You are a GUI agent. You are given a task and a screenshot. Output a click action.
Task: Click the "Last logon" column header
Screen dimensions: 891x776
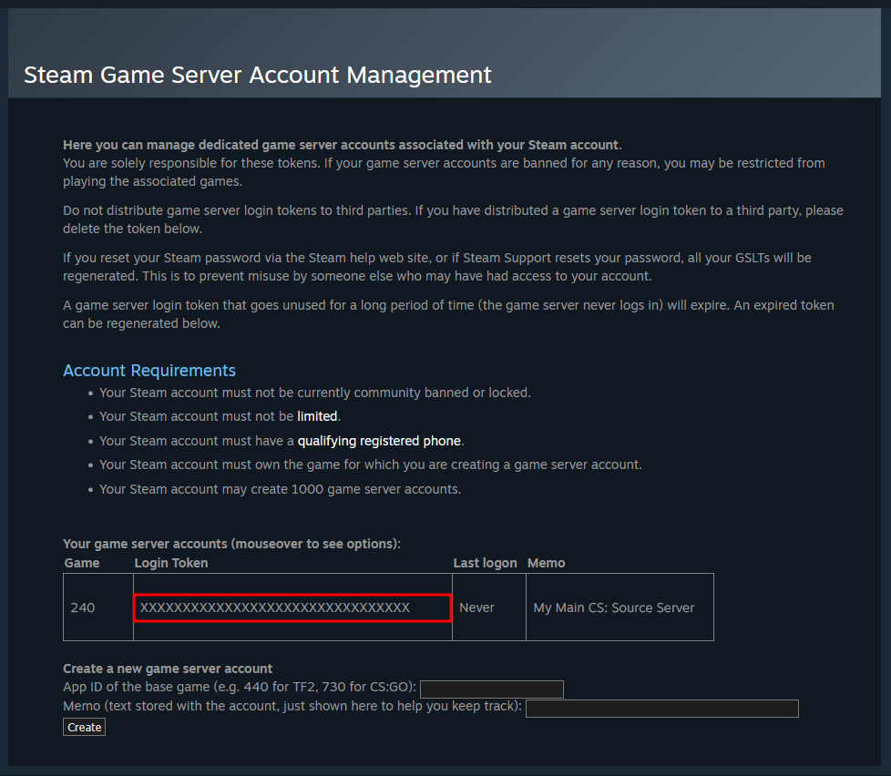coord(485,563)
